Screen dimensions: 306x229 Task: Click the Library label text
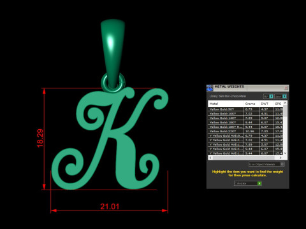(228, 96)
